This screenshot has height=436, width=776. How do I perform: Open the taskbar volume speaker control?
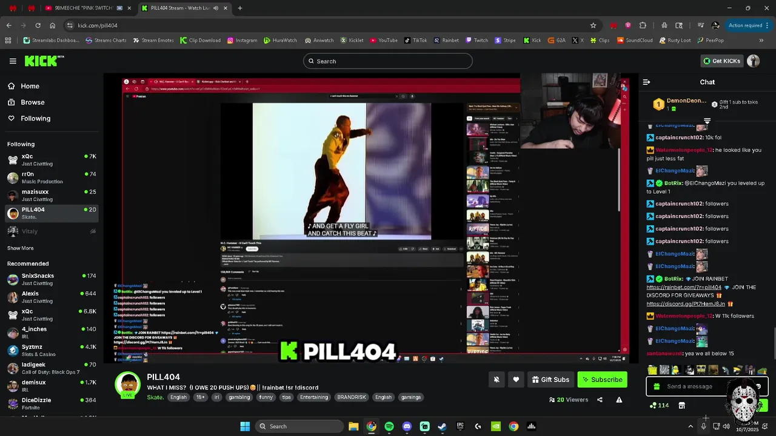(726, 426)
